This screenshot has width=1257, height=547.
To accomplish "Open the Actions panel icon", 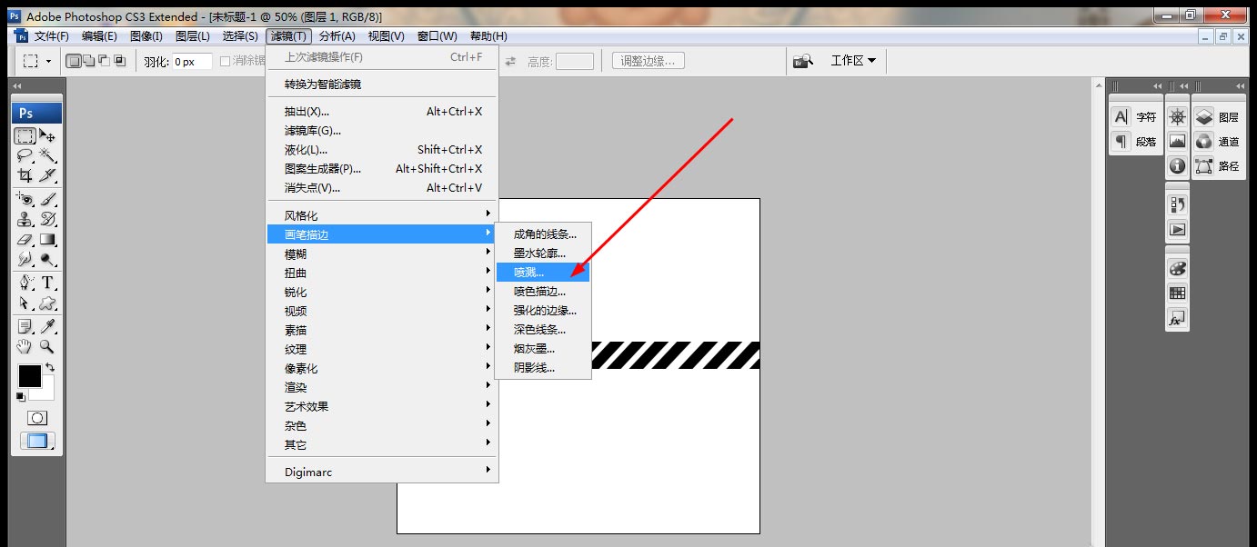I will pyautogui.click(x=1178, y=229).
